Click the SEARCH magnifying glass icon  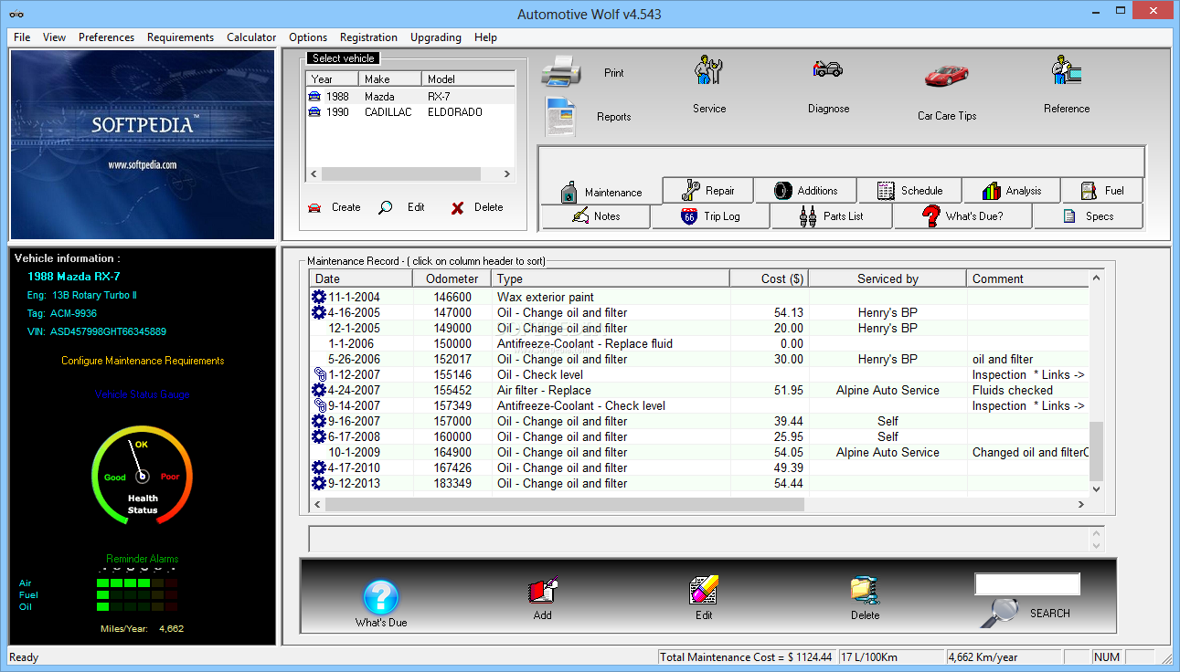pos(999,612)
